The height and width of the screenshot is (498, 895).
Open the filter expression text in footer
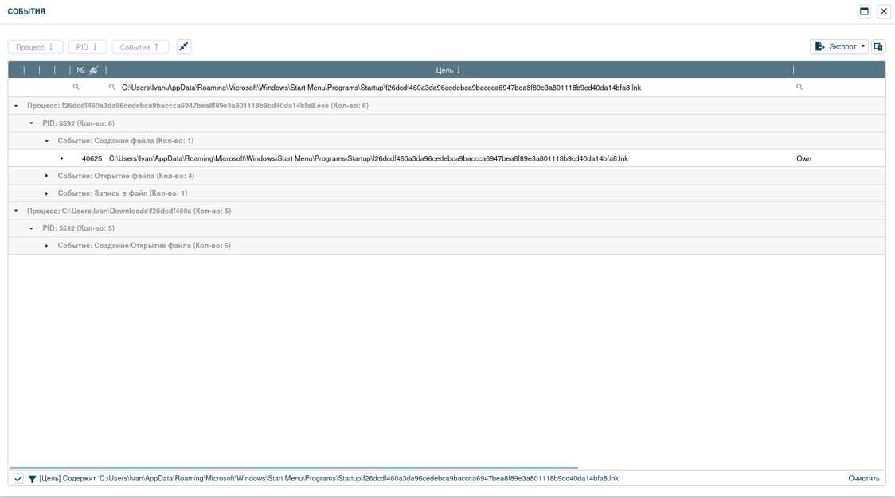329,479
